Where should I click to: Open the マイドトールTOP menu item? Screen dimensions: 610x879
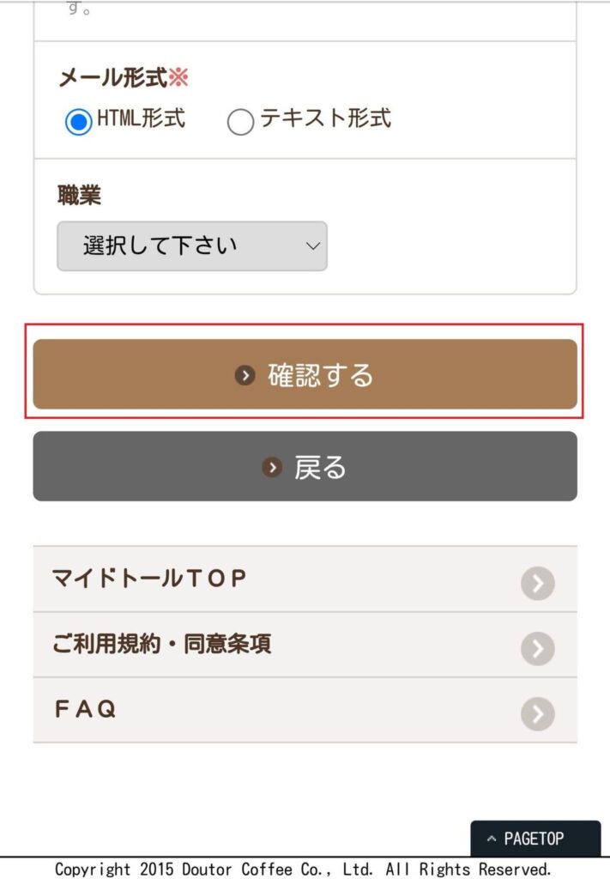coord(305,579)
